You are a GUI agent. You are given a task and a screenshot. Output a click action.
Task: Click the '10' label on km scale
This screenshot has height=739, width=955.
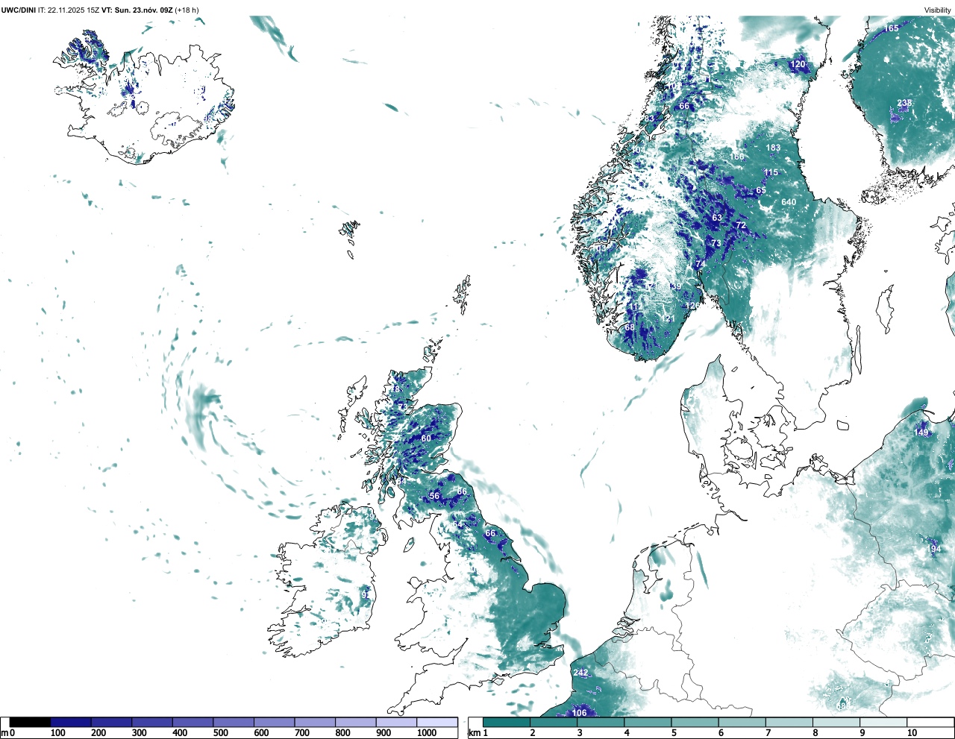pos(912,733)
